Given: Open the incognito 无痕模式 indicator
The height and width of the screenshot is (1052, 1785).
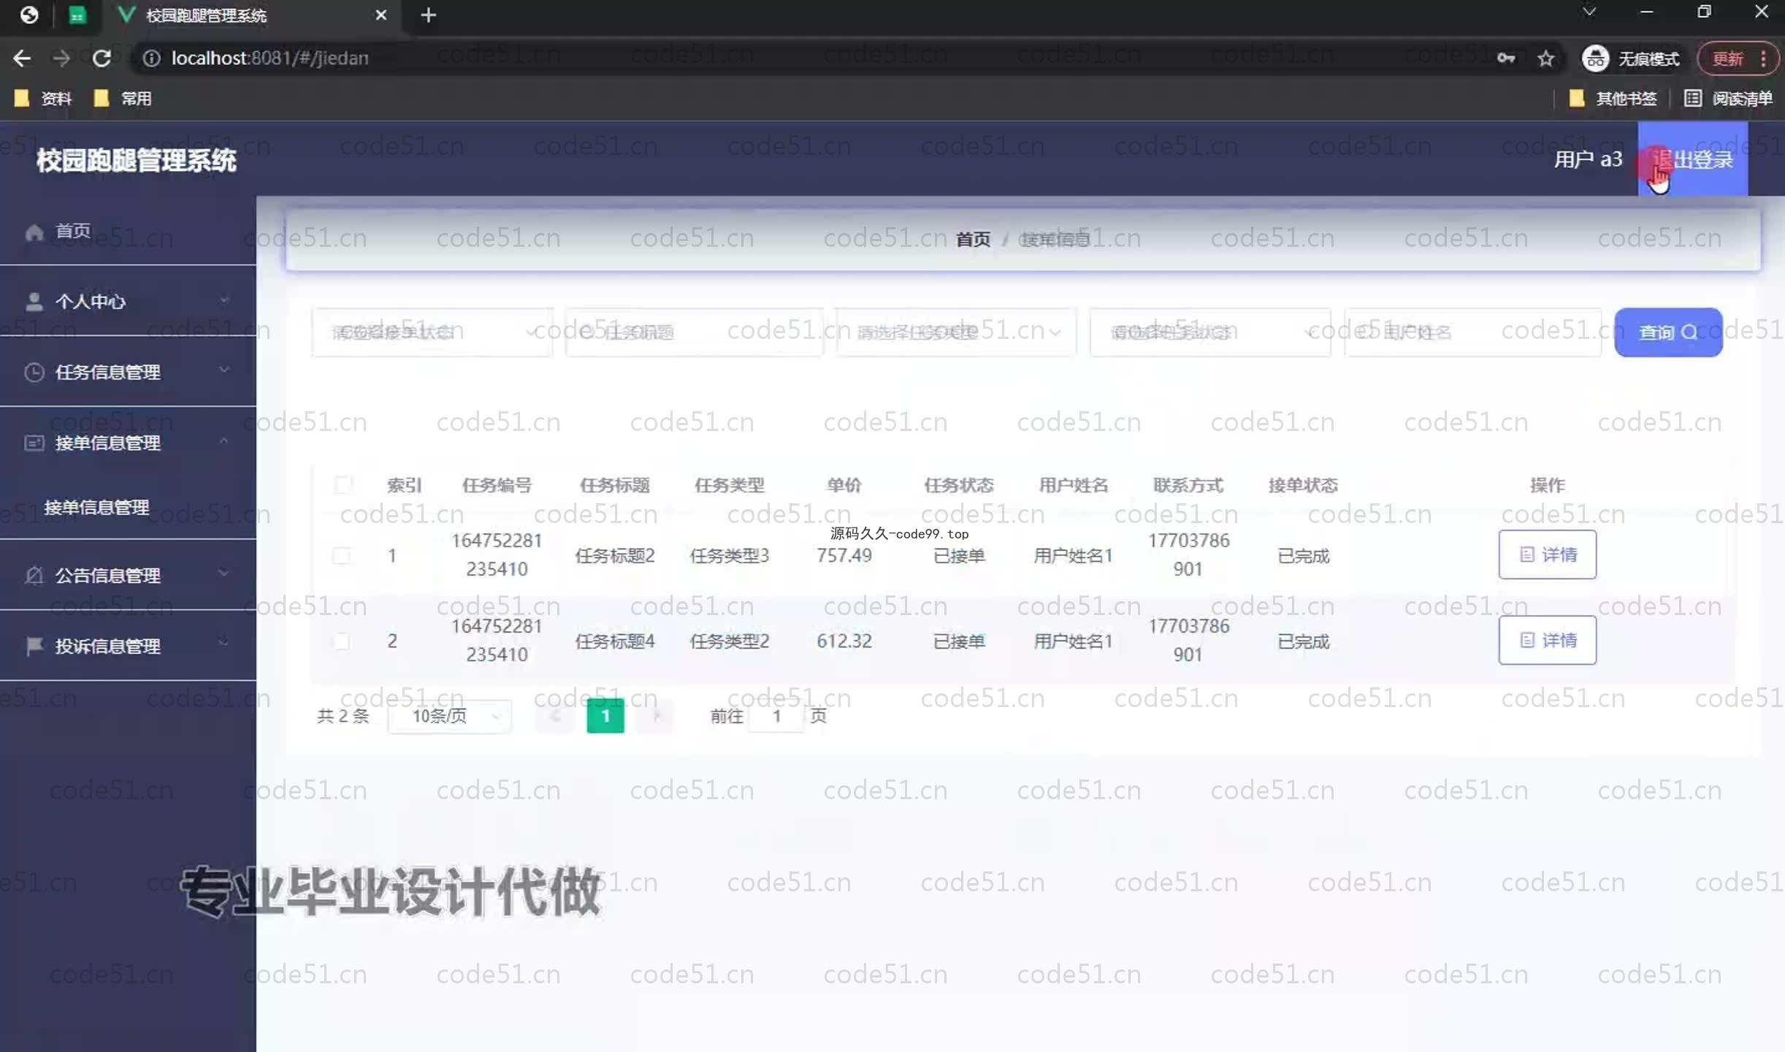Looking at the screenshot, I should [1630, 58].
